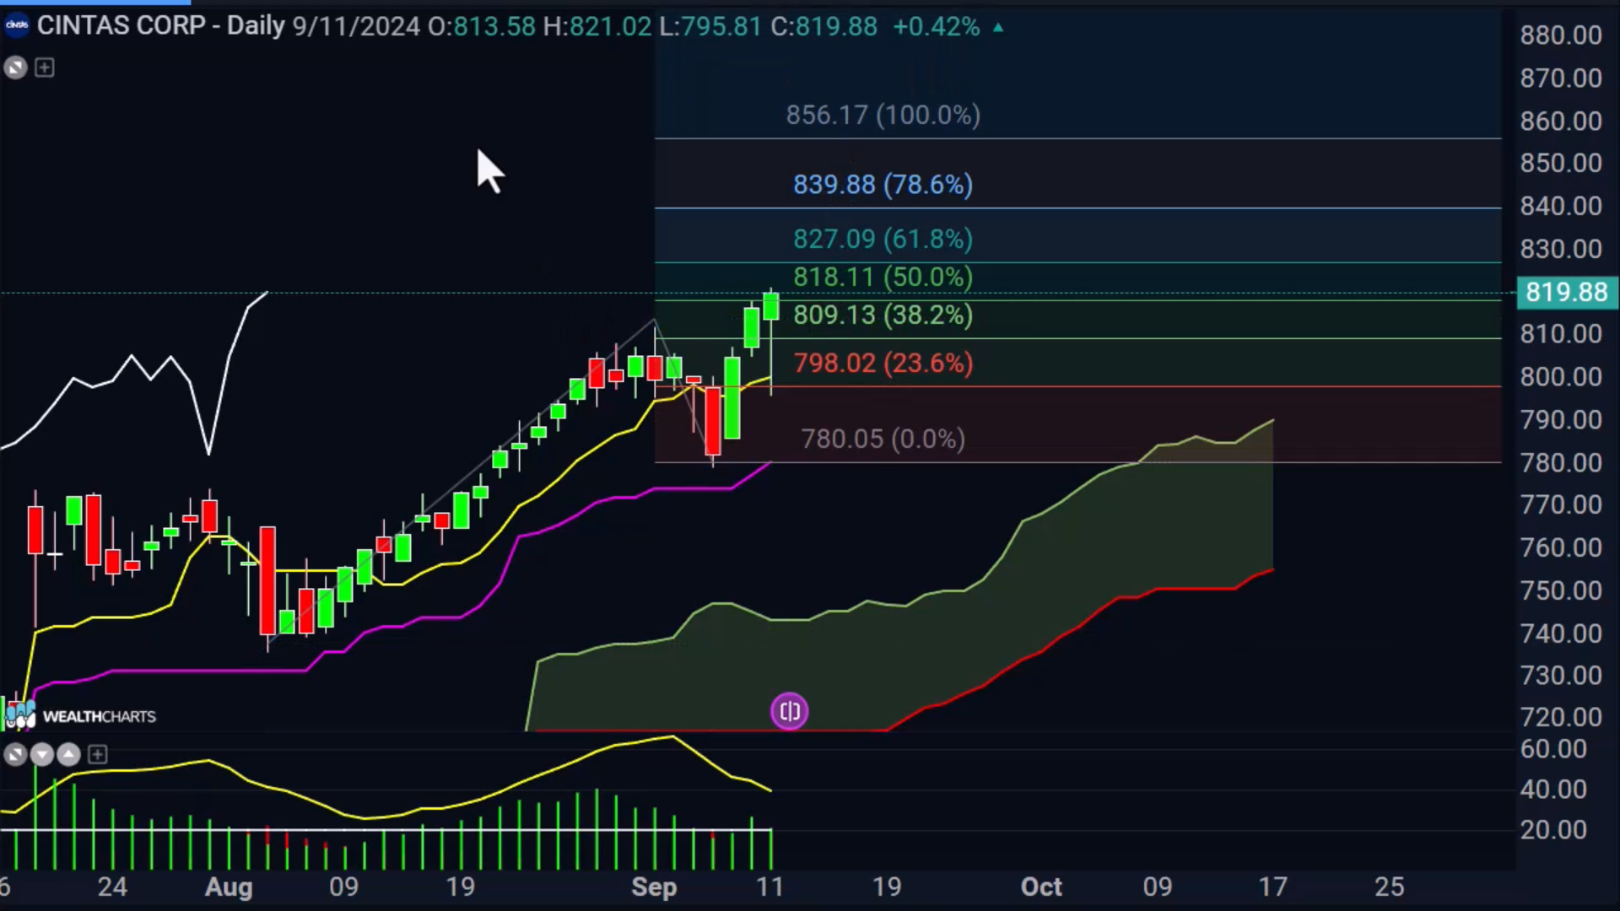
Task: Click the 9/11/2024 date in header
Action: (356, 27)
